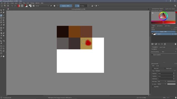The image size is (177, 99).
Task: Select the Elliptical Selection tool
Action: (4, 46)
